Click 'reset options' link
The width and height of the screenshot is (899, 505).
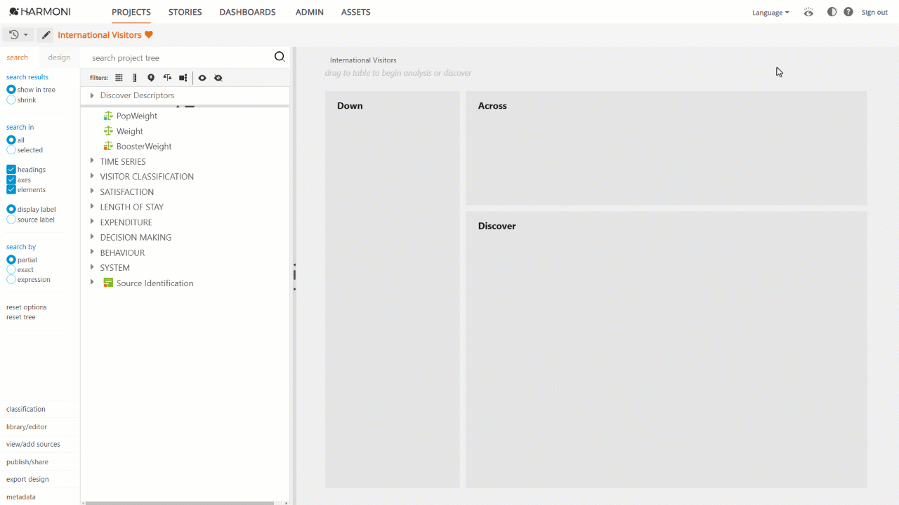click(27, 307)
